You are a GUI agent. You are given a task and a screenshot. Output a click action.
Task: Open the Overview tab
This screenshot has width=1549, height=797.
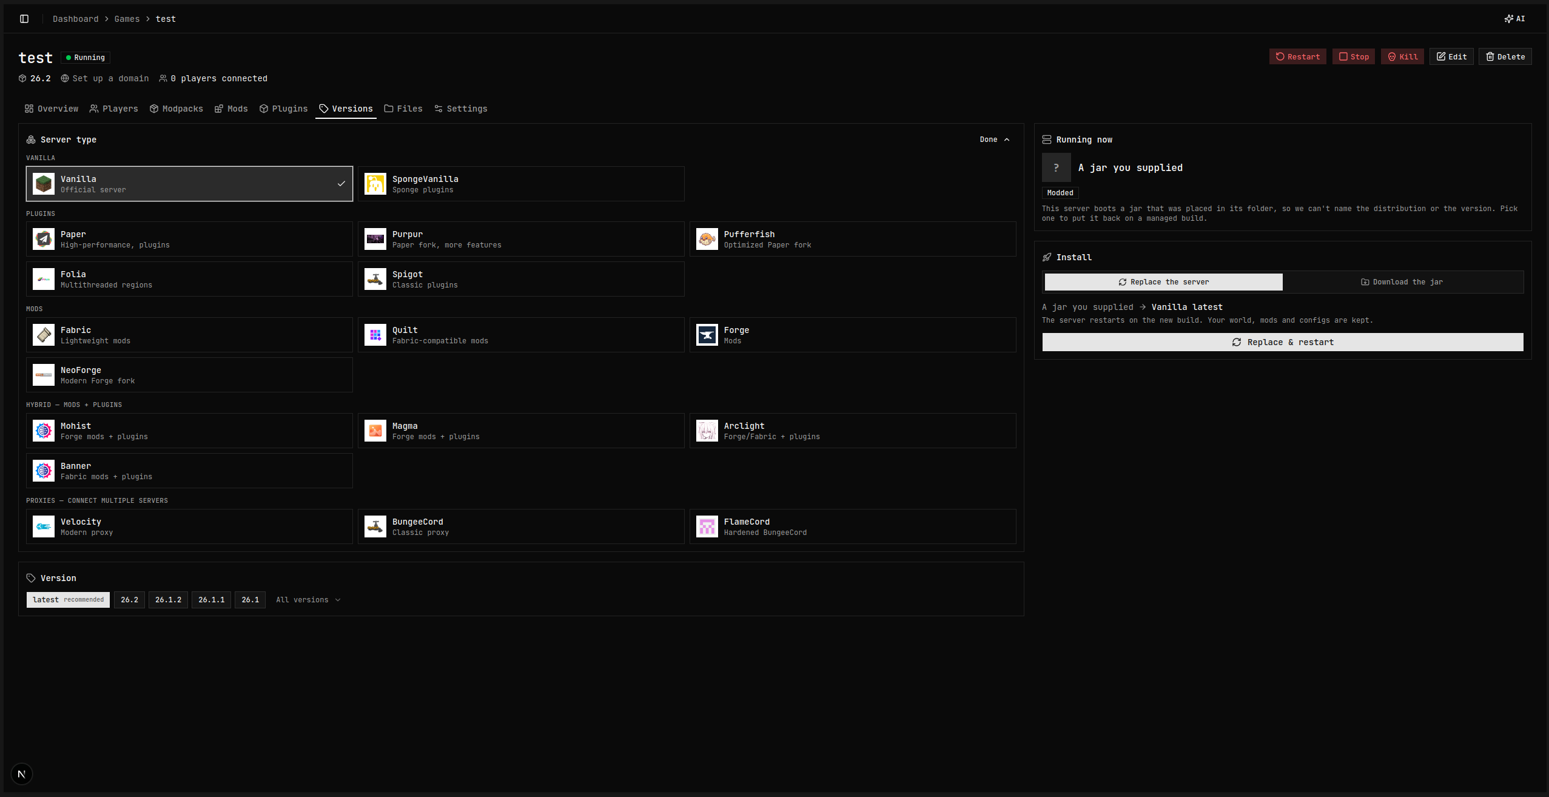point(52,109)
